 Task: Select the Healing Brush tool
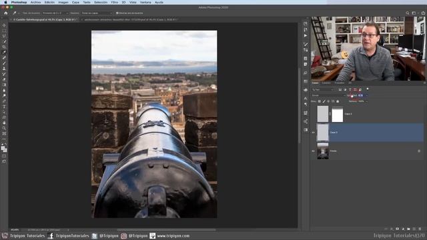(4, 58)
